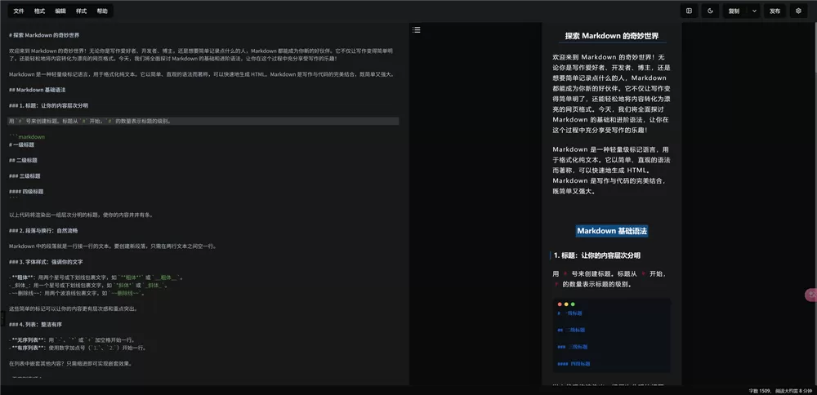Place cursor on the highlighted editor line
Viewport: 817px width, 395px height.
[204, 121]
